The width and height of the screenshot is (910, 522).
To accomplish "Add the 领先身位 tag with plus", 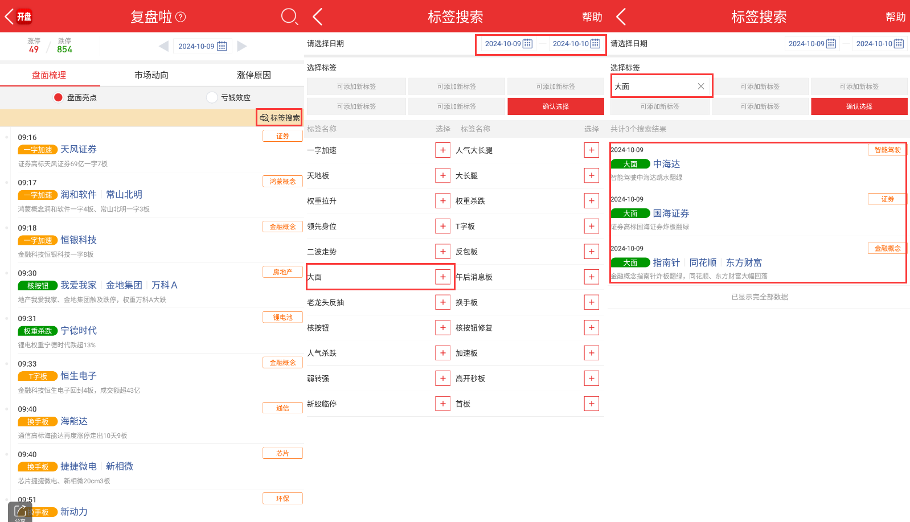I will 443,226.
